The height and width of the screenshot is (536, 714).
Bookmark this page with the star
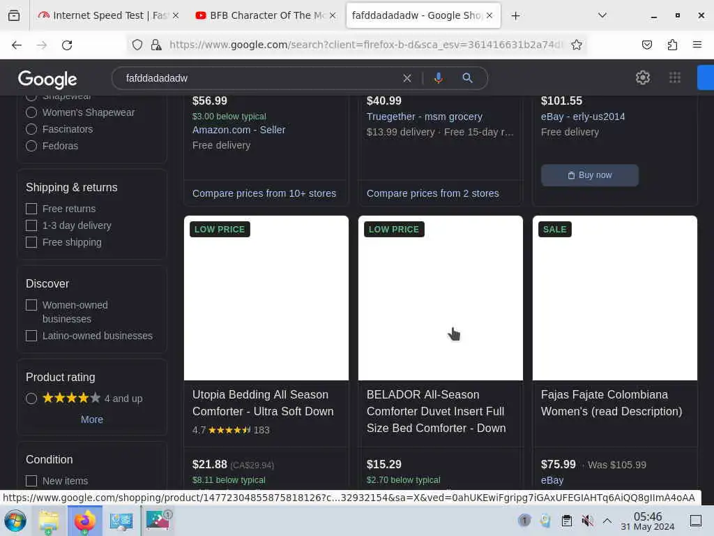point(577,45)
